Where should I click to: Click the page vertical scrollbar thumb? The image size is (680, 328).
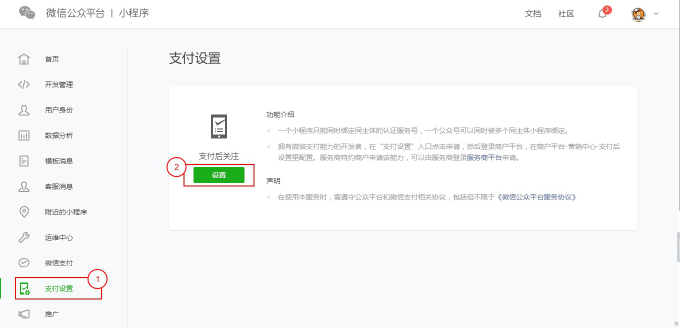677,247
